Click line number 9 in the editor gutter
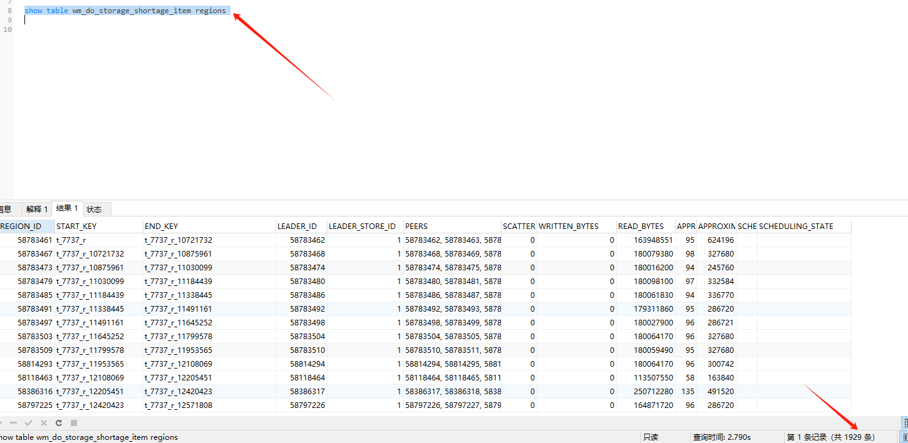This screenshot has width=908, height=443. tap(9, 20)
